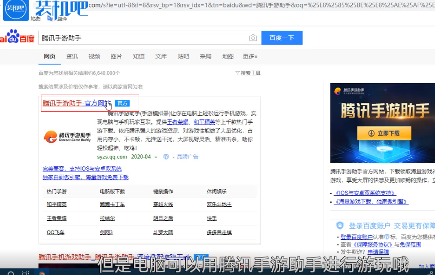Screen dimensions: 435x275
Task: Click the shield icon next to 品牌广告
Action: (166, 157)
